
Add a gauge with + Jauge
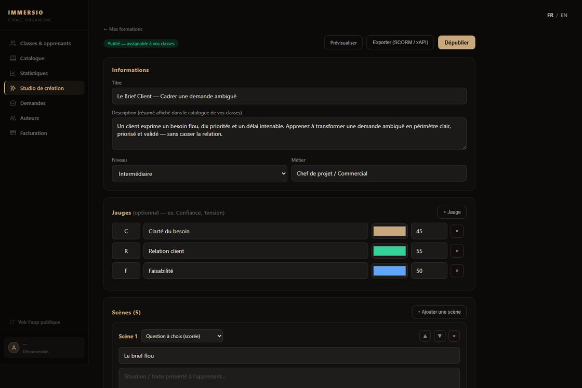(452, 212)
